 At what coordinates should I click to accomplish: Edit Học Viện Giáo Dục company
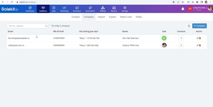tap(198, 38)
